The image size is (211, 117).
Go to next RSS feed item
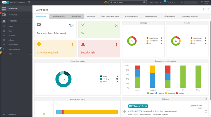tap(207, 112)
